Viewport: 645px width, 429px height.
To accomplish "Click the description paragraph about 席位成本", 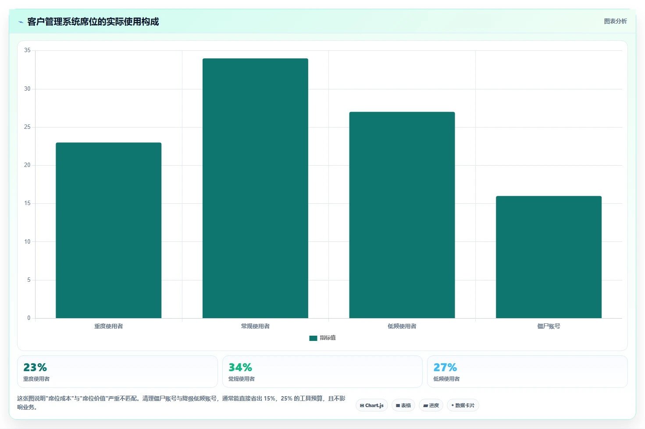I will [x=181, y=403].
